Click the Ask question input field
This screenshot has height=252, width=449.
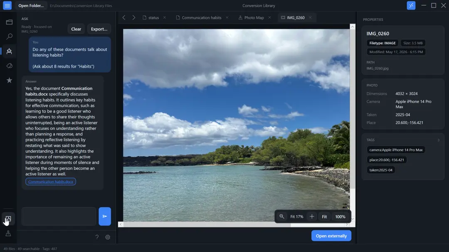(x=59, y=216)
